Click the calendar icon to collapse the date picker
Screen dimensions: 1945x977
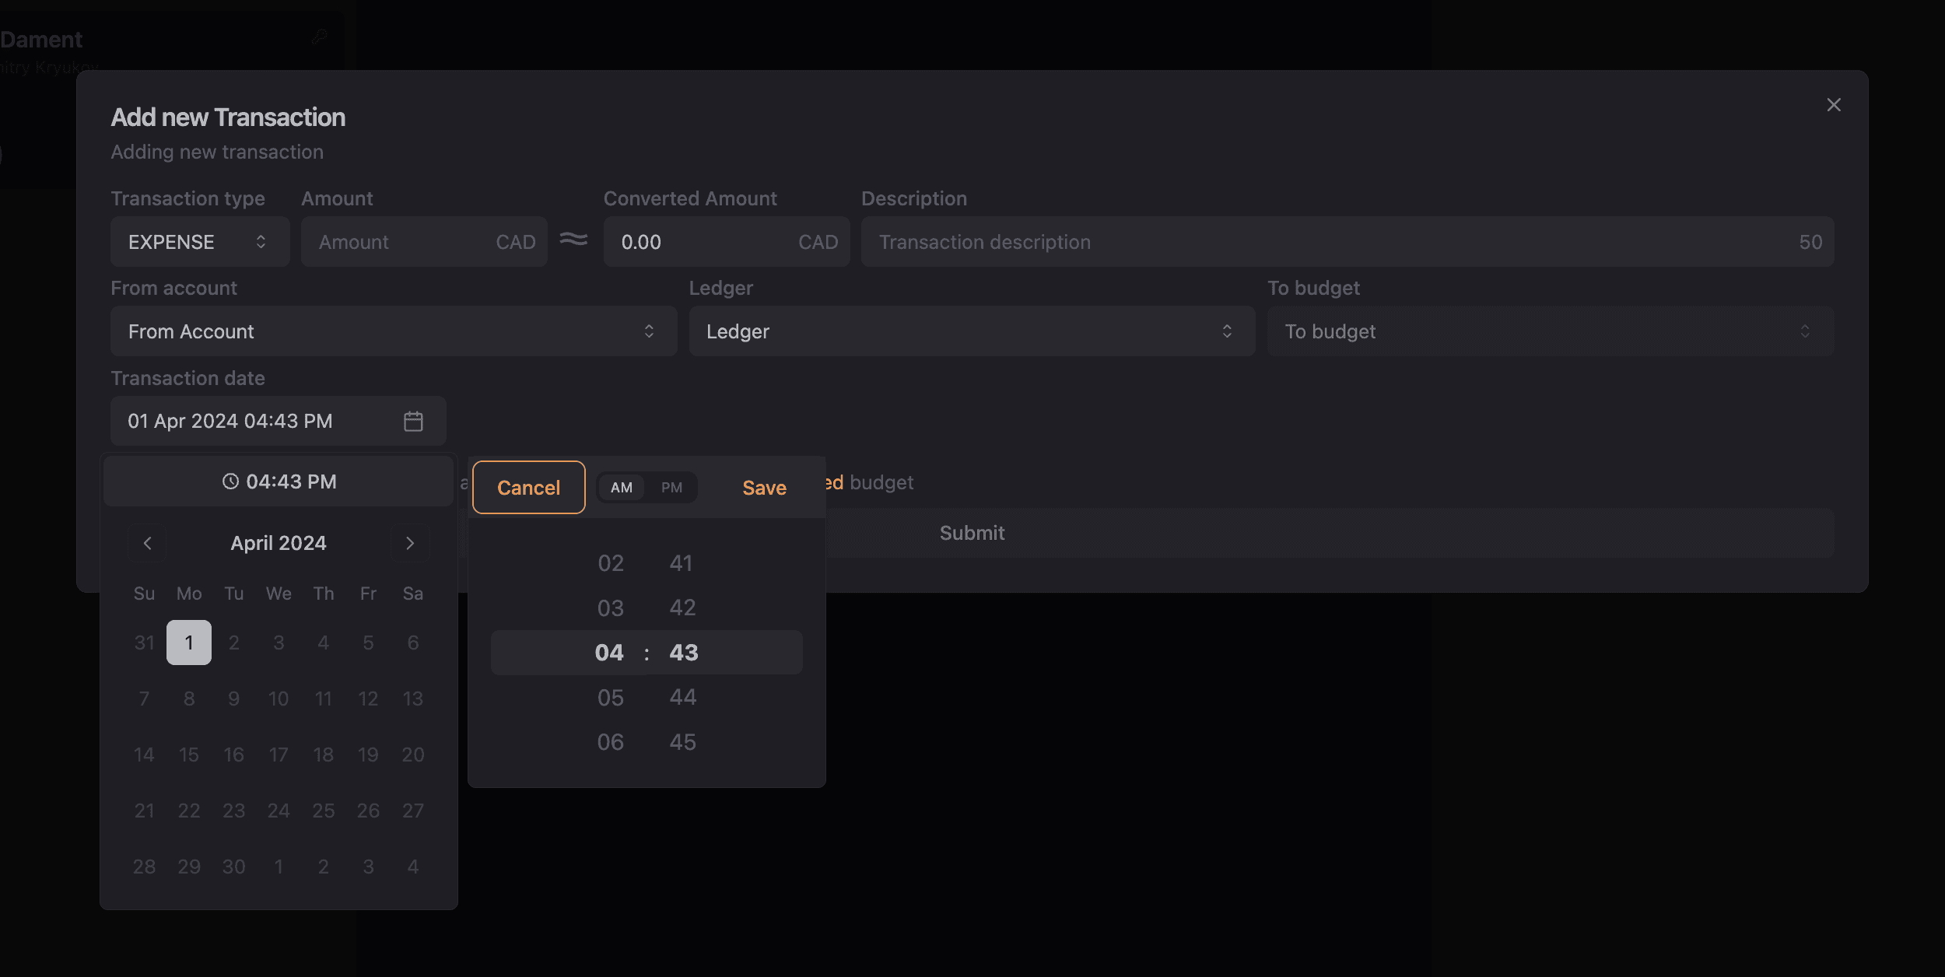coord(413,421)
